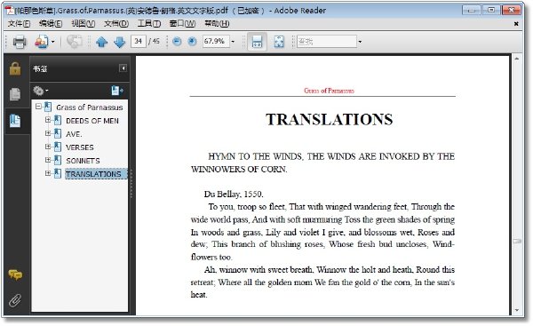Toggle scrolling page fit-width mode
The width and height of the screenshot is (533, 326).
pos(257,42)
